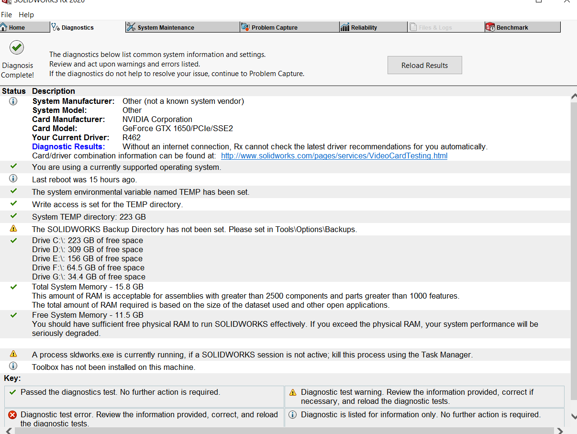Click the grayed-out Files & Logs tab
This screenshot has height=434, width=577.
(446, 27)
